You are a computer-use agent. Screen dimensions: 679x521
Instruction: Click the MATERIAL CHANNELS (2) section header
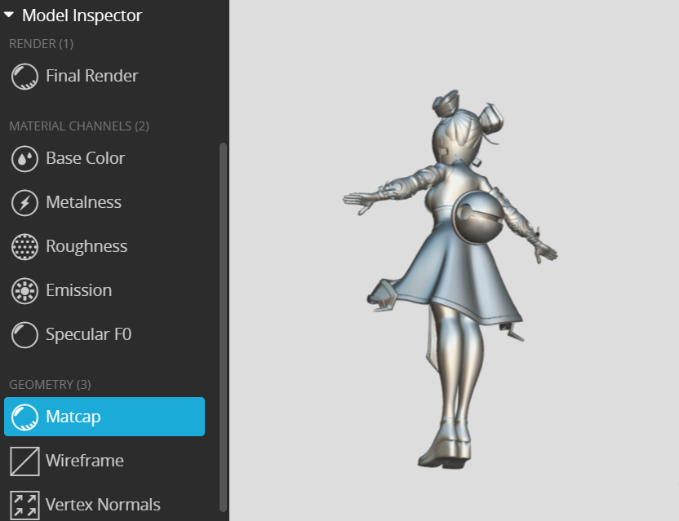pos(79,126)
